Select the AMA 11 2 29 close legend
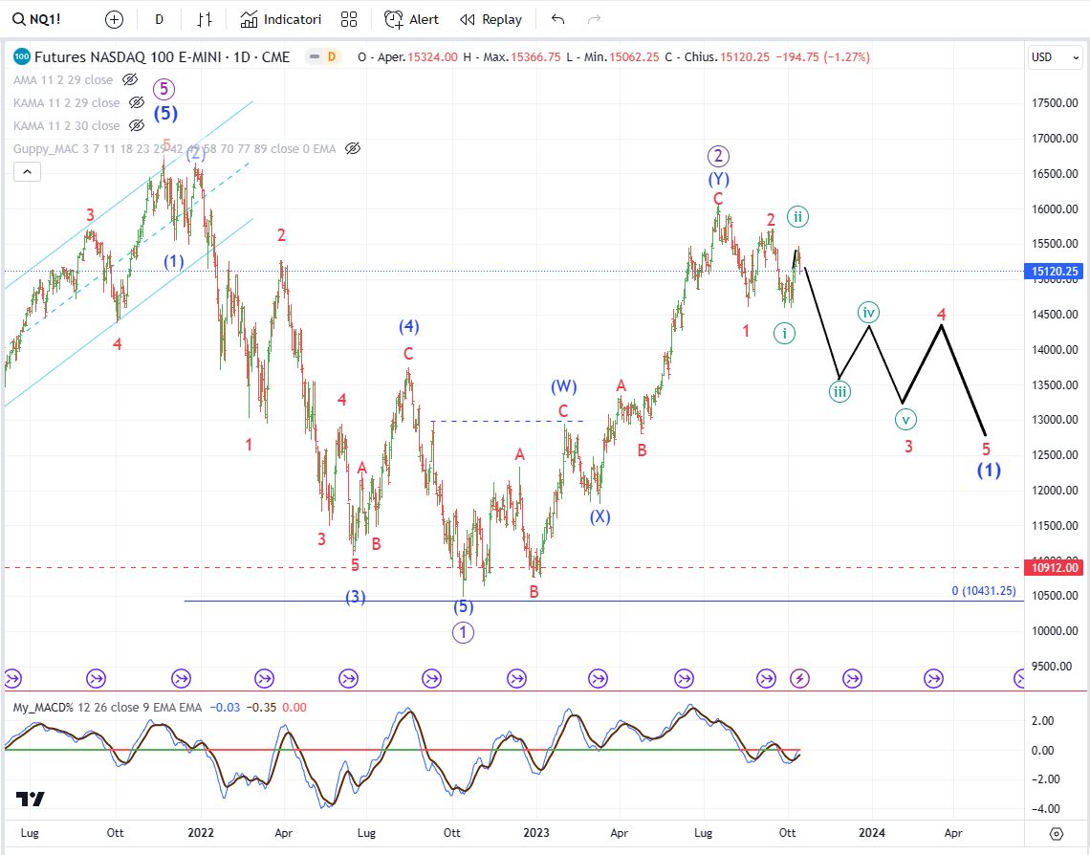The width and height of the screenshot is (1090, 855). pos(62,80)
